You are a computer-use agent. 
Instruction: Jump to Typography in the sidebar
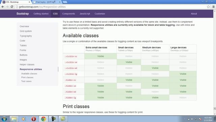pyautogui.click(x=26, y=36)
